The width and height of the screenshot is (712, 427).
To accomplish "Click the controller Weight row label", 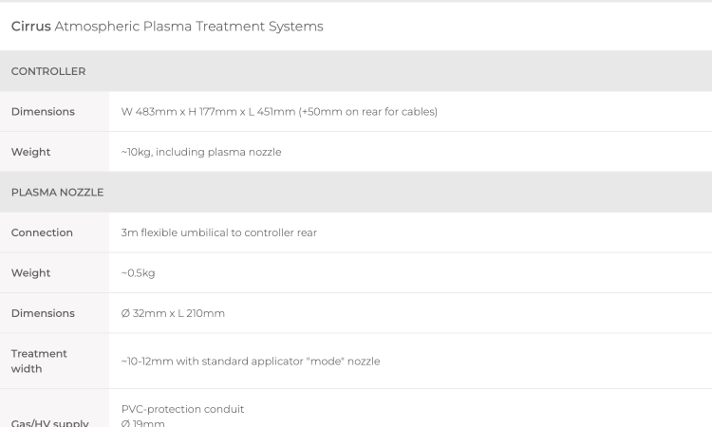I will click(x=31, y=152).
